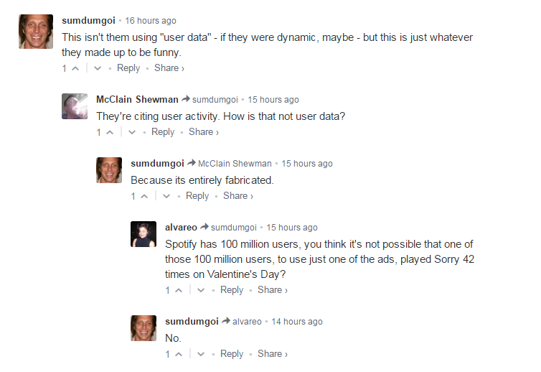Viewport: 541px width, 372px height.
Task: Expand Share options on McClain Shewman's comment
Action: pos(203,132)
